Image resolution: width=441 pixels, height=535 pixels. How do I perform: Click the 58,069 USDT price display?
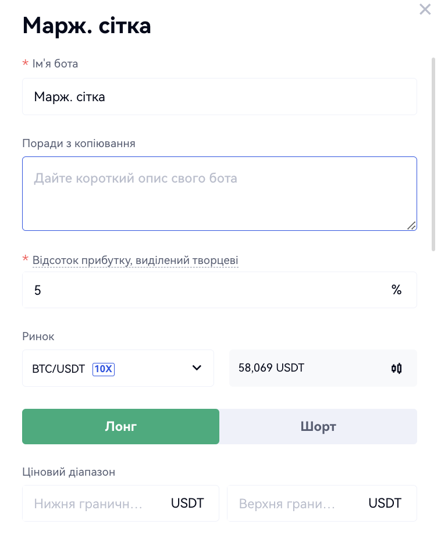271,368
